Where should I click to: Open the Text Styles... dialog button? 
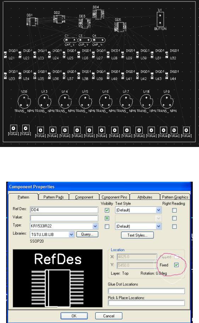137,235
